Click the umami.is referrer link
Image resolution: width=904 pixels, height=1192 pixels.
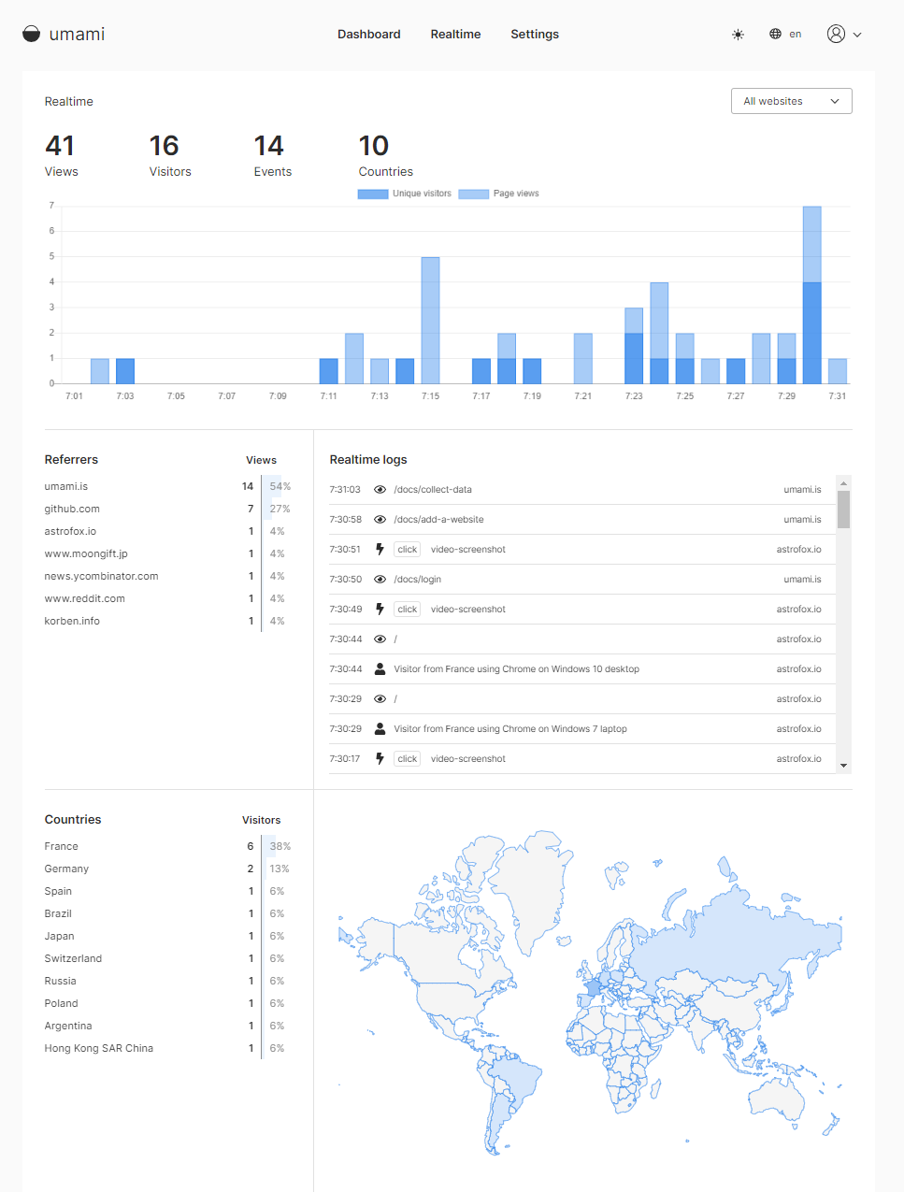coord(65,486)
